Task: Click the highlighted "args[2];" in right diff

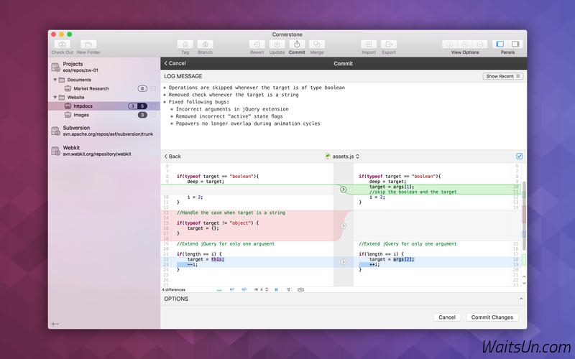Action: (x=404, y=259)
